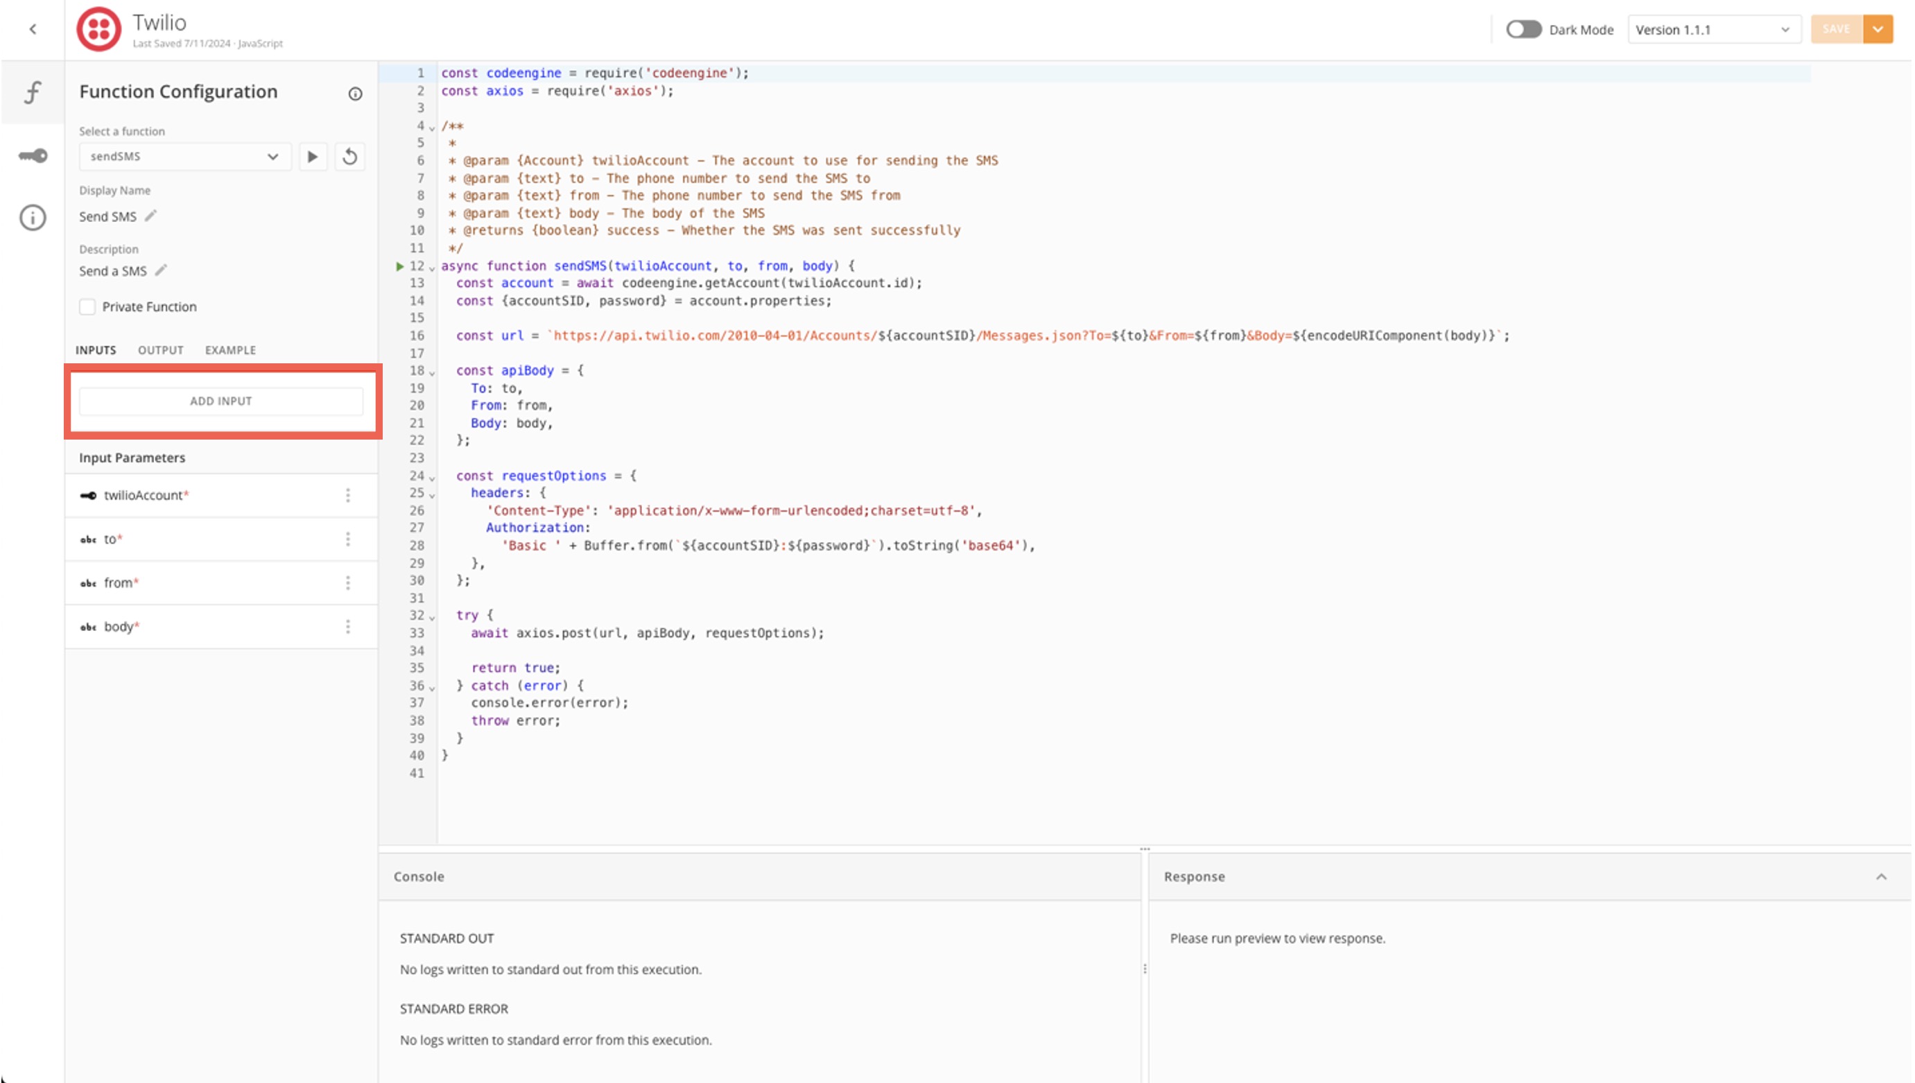
Task: Edit the Send a SMS description with pencil icon
Action: click(162, 270)
